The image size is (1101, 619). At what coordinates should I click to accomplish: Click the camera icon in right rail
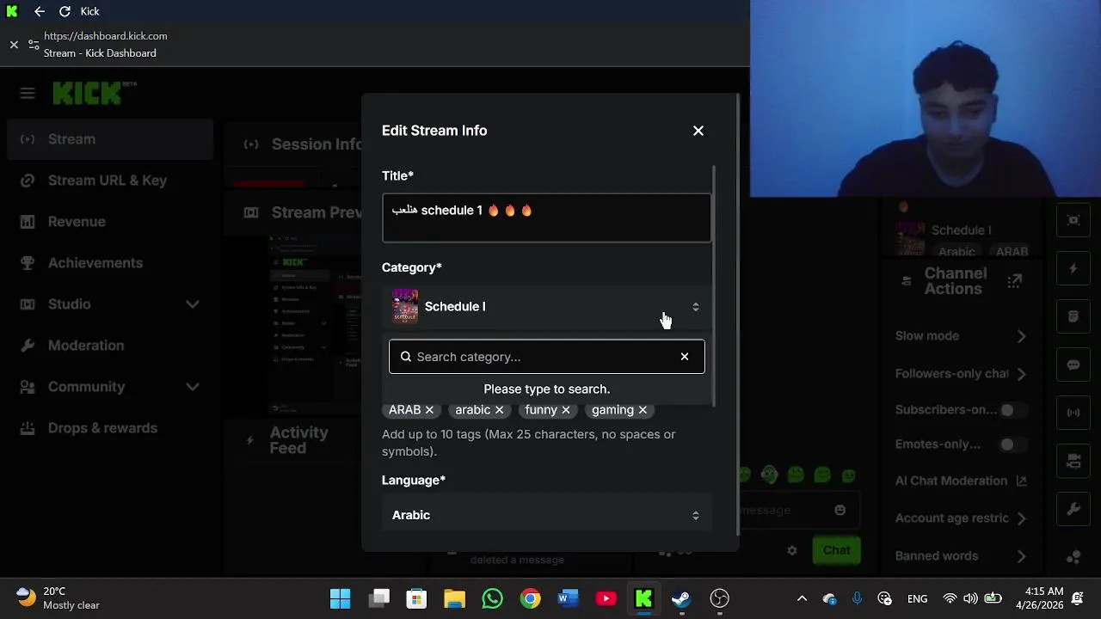click(x=1073, y=462)
